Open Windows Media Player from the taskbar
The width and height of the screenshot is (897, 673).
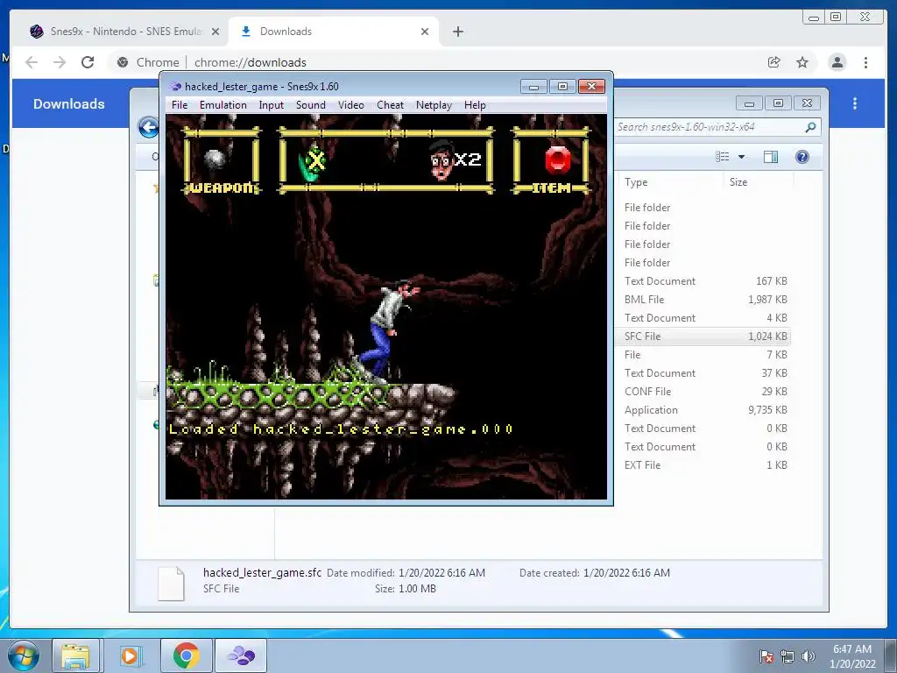tap(130, 655)
